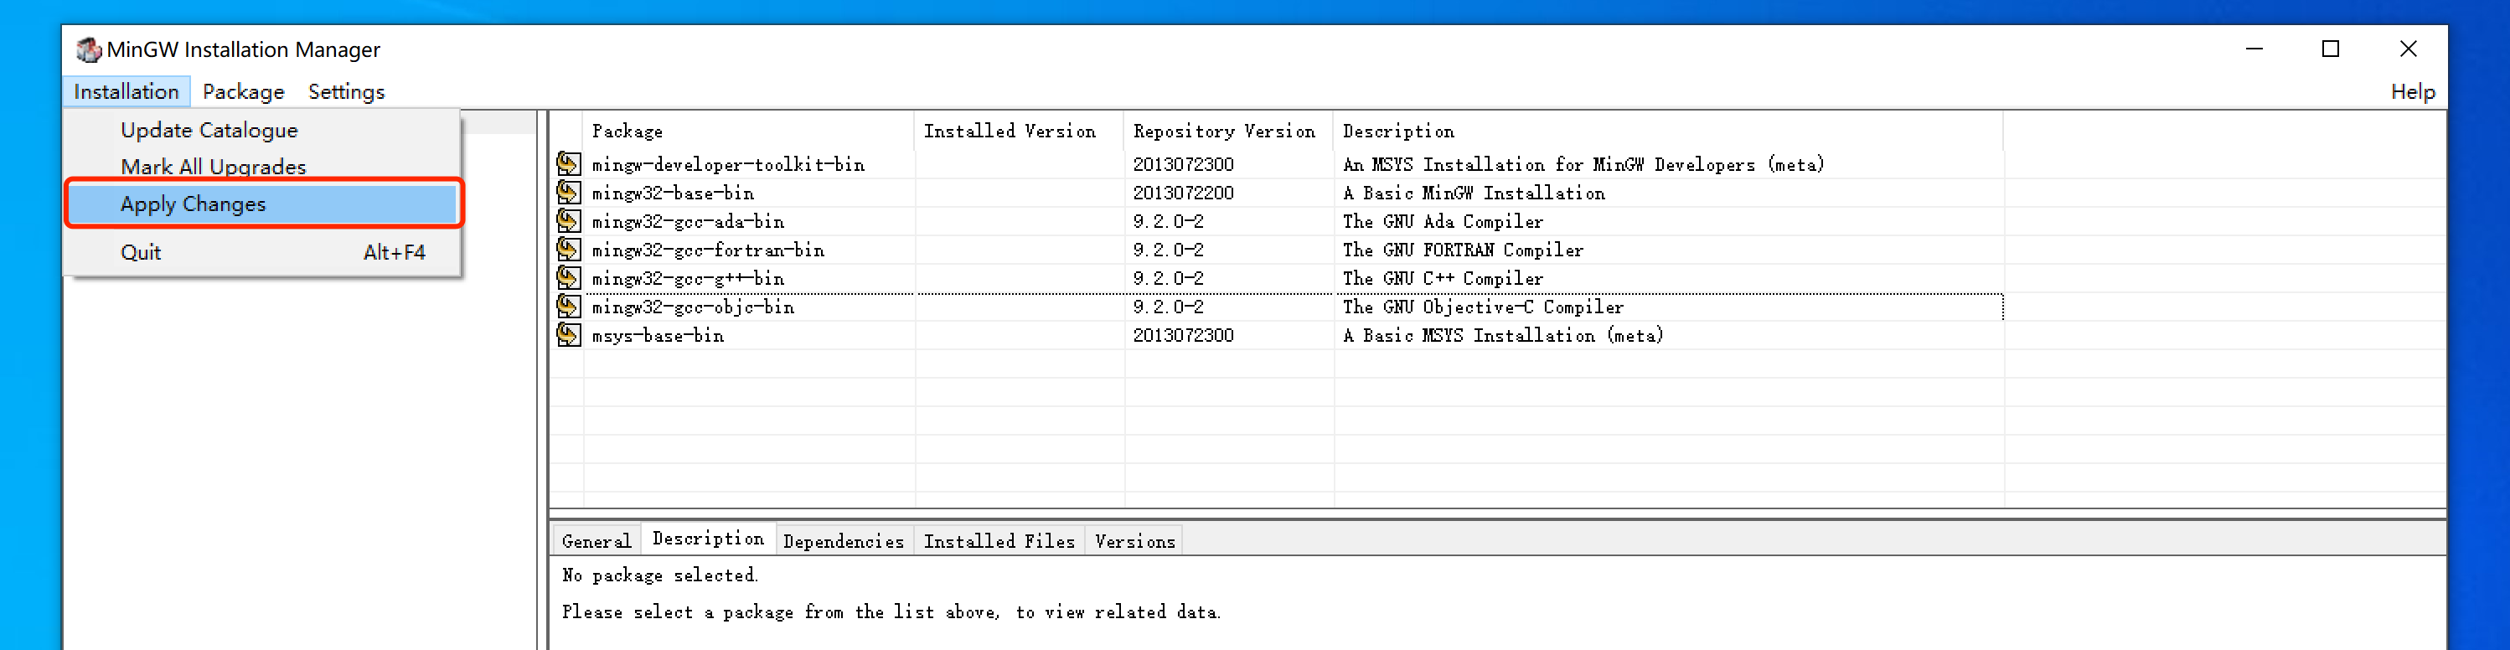Image resolution: width=2510 pixels, height=650 pixels.
Task: Choose Quit from the Installation menu
Action: [263, 252]
